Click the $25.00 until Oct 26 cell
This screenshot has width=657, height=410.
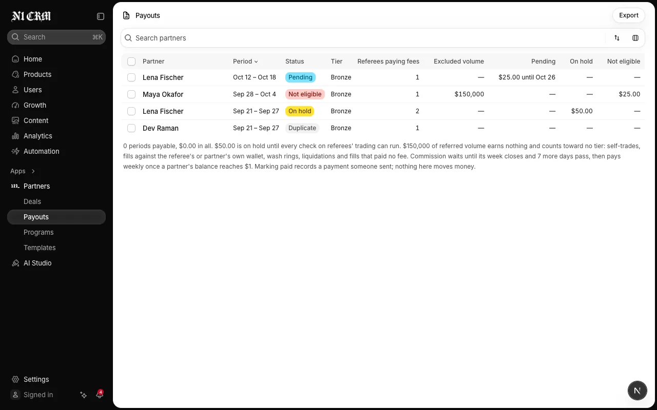click(527, 77)
